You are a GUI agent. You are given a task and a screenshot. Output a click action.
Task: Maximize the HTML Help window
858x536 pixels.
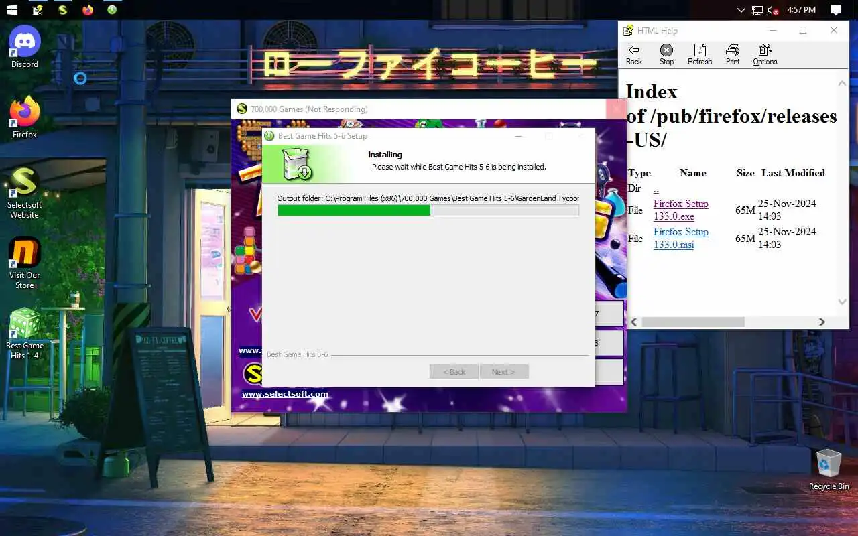tap(803, 30)
